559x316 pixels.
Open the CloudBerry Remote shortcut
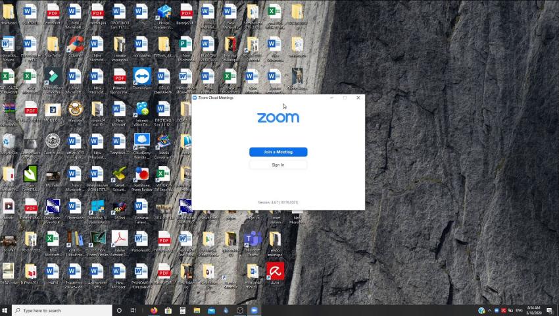point(142,145)
